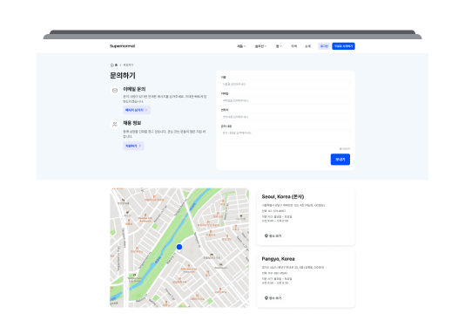Expand the 솔루션 navigation dropdown
The width and height of the screenshot is (465, 314).
click(x=261, y=46)
